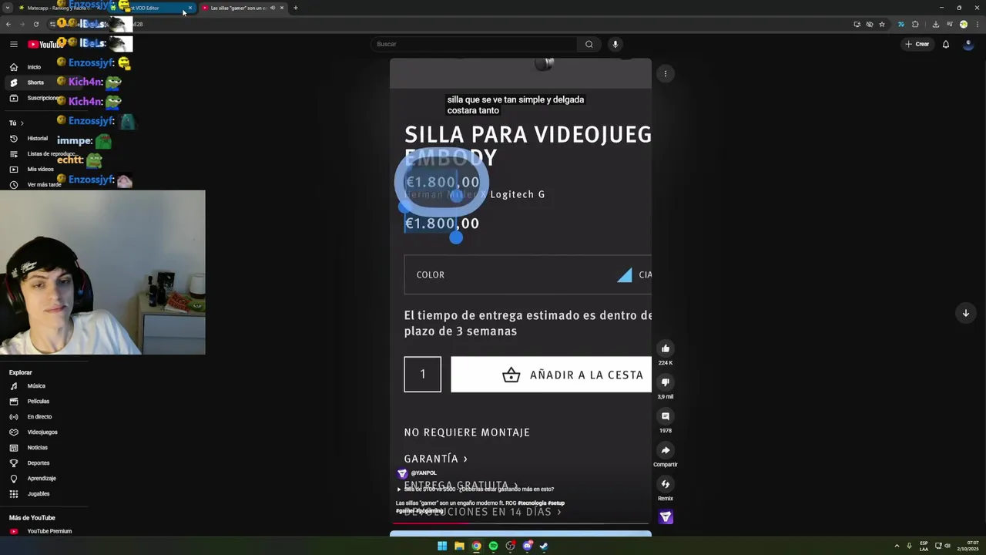Screen dimensions: 986x555
Task: Open Películas under Explorar
Action: [x=38, y=402]
